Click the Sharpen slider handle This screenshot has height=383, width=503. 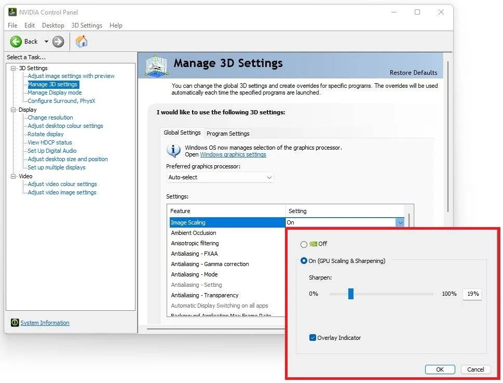350,294
